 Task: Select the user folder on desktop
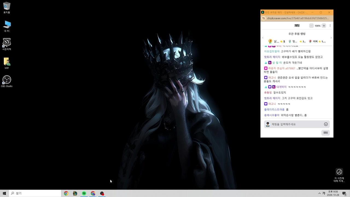[x=7, y=63]
